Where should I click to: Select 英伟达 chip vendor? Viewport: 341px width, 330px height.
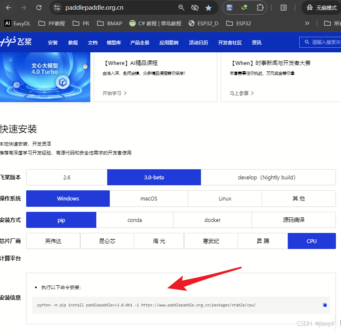[53, 241]
